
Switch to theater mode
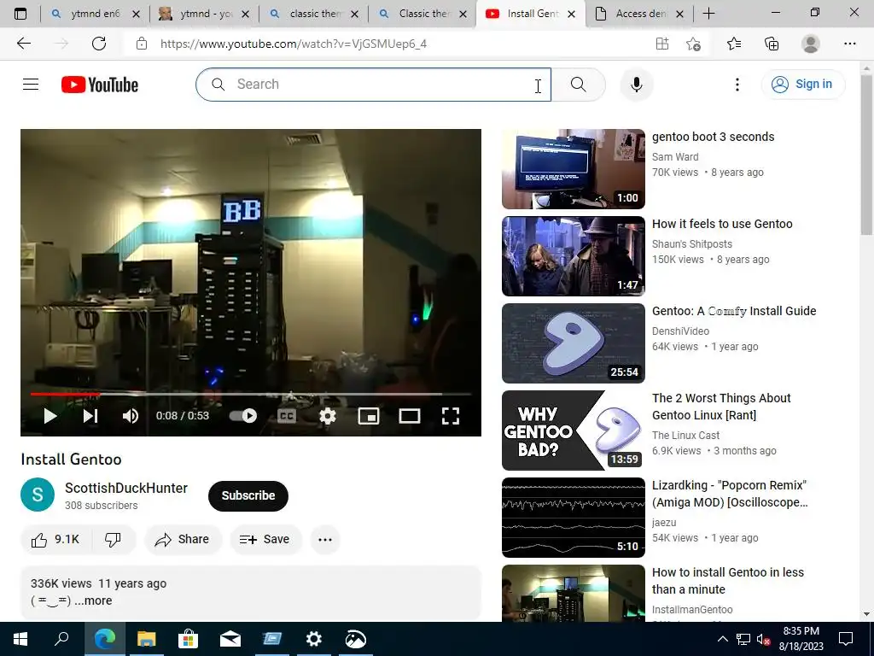[x=410, y=416]
